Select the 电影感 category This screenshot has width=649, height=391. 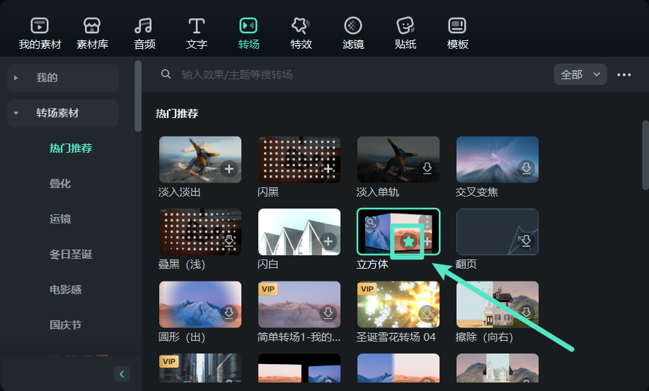tap(65, 289)
